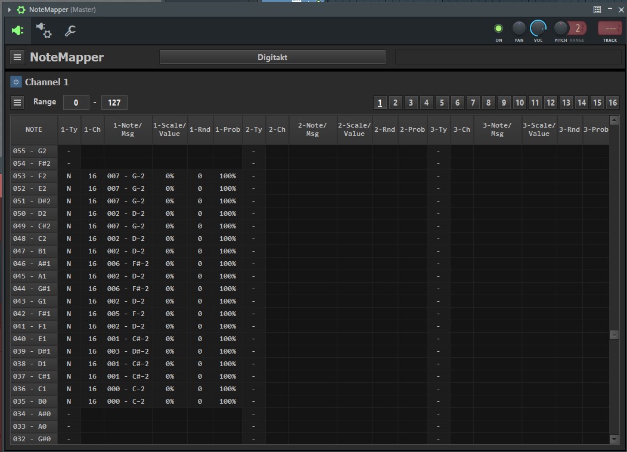
Task: Click the Digitakt preset name button
Action: 272,57
